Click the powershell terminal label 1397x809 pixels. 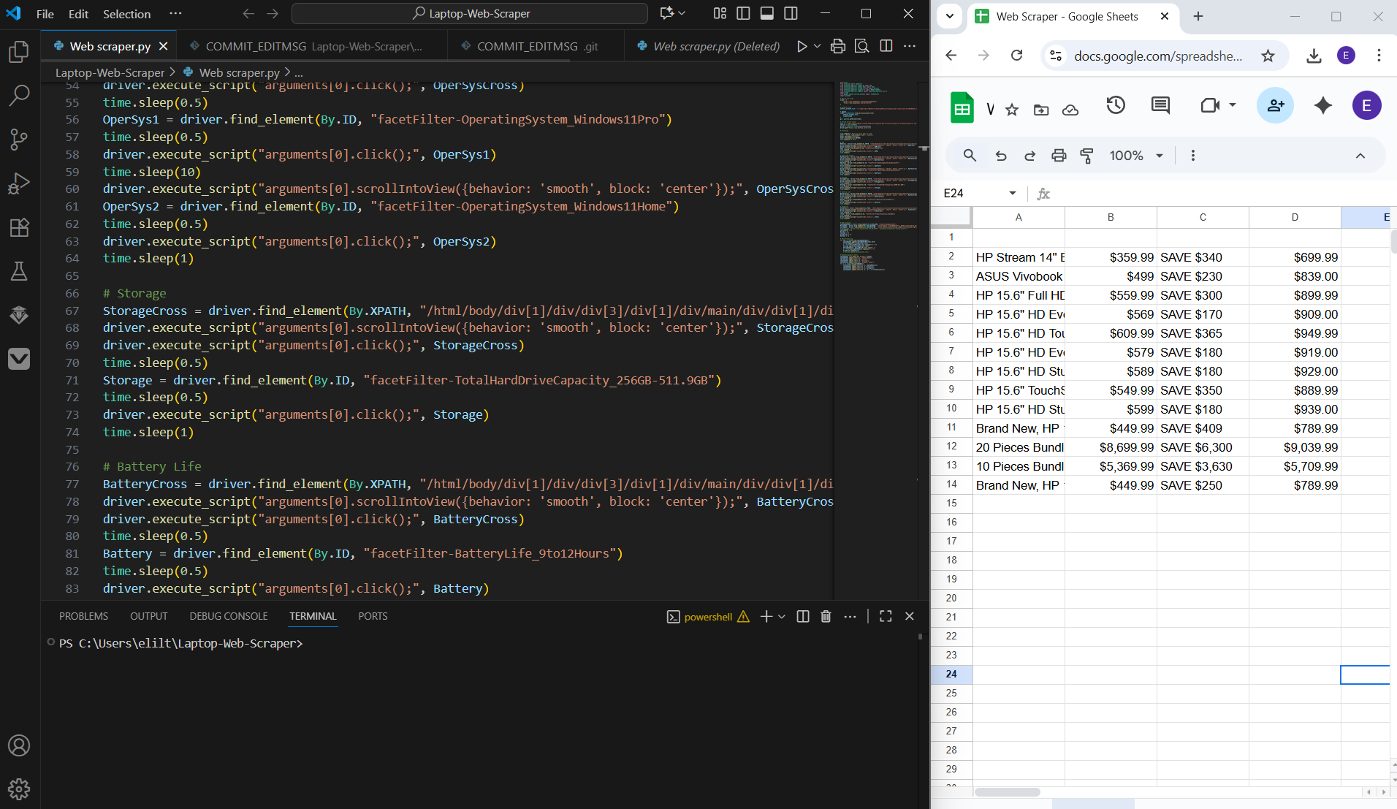(708, 616)
